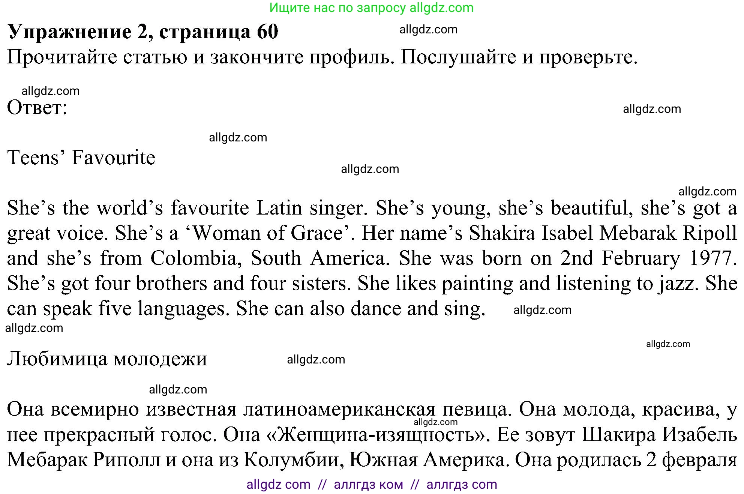Click allgdz.com at left margin below paragraph
Screen dimensions: 744x494
click(34, 328)
